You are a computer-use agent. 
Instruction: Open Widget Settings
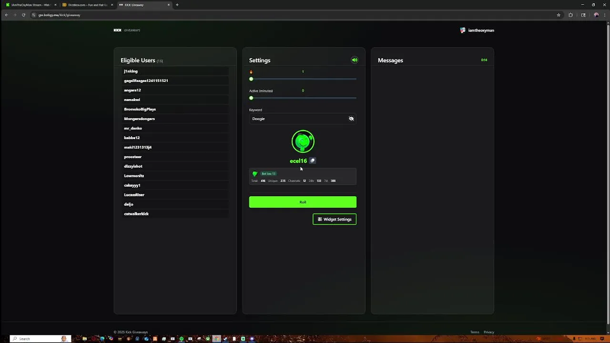[335, 219]
